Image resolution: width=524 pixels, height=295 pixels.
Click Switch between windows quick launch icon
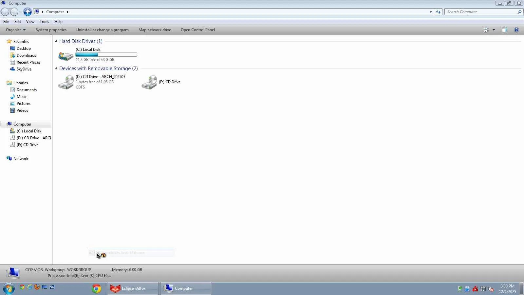pyautogui.click(x=52, y=287)
